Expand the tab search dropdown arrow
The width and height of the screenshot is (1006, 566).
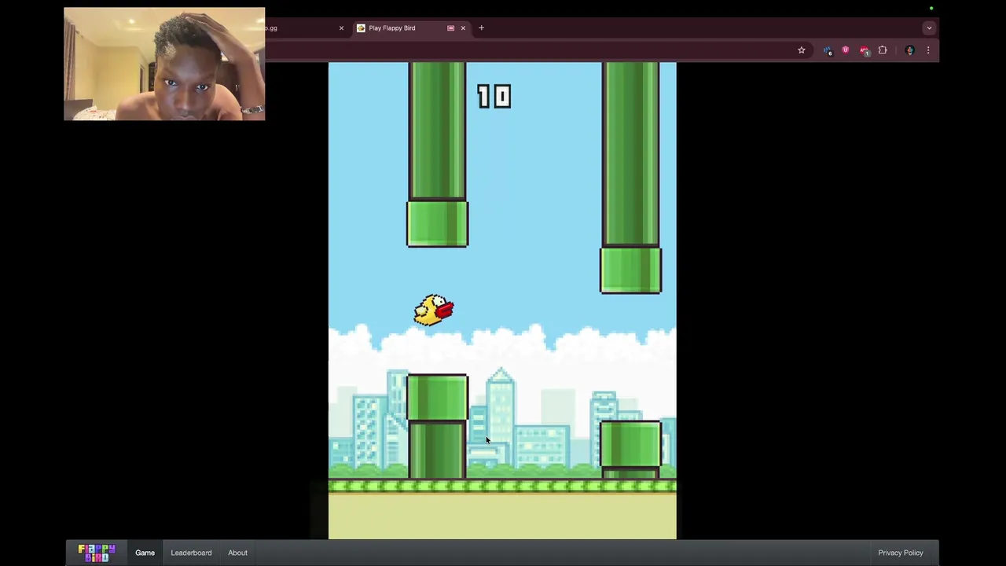(929, 28)
